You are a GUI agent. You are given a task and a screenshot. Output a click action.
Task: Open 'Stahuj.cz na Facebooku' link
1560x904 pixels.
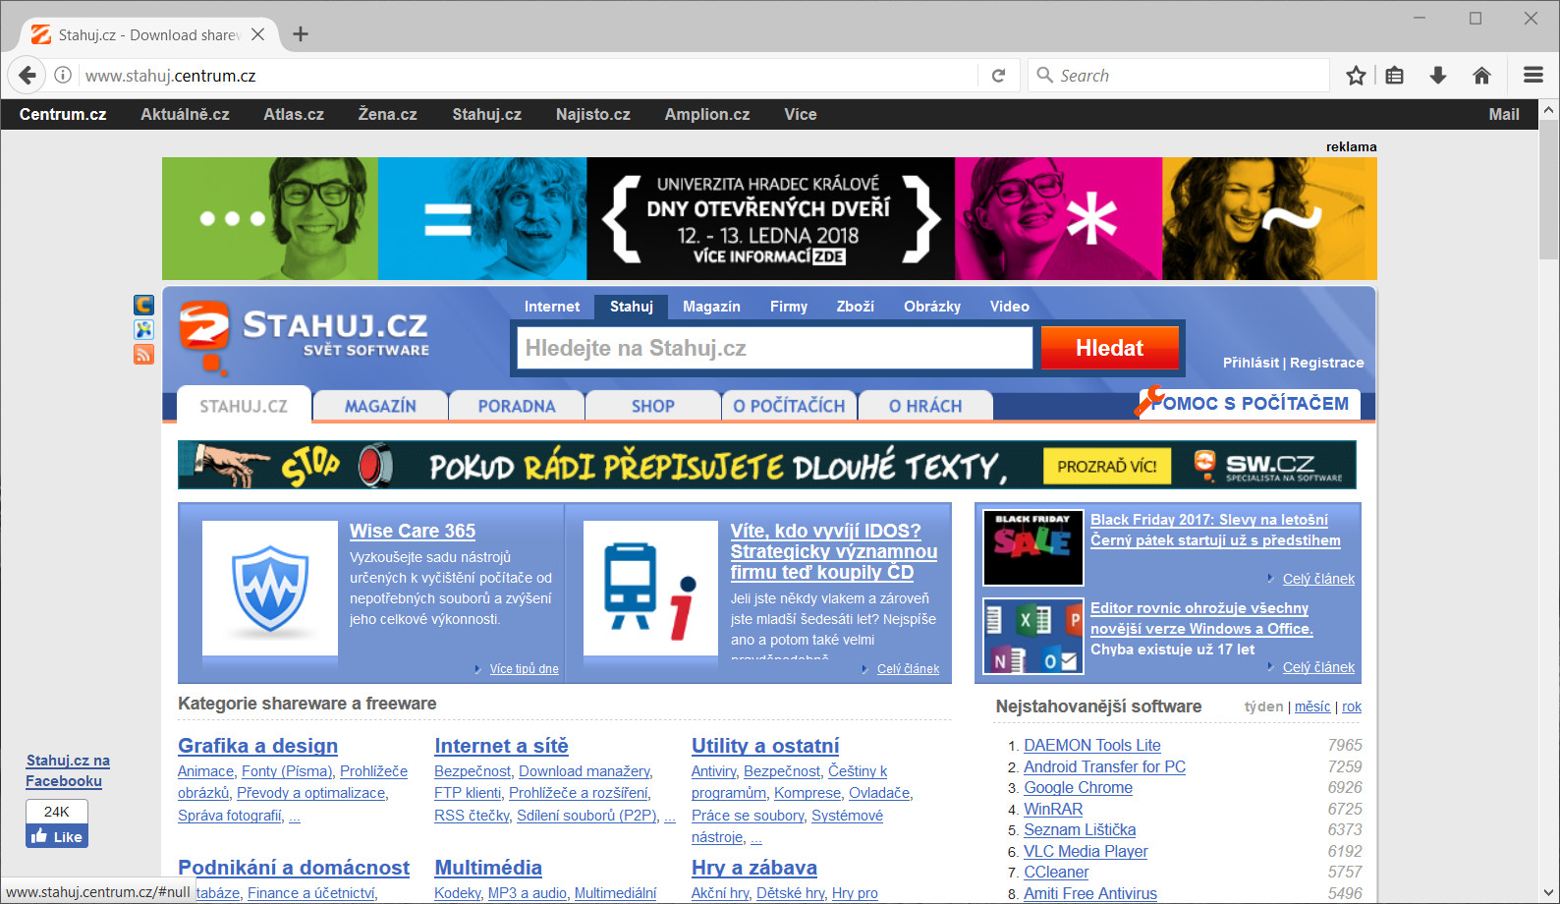68,770
